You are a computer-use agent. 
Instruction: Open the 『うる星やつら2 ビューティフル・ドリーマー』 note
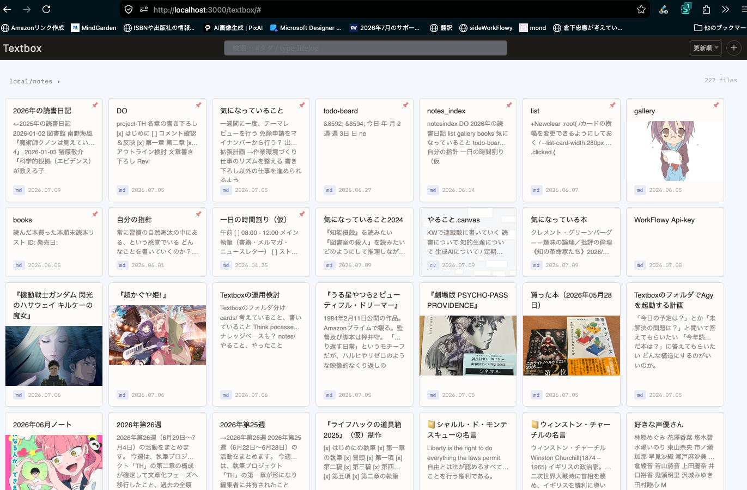tap(363, 300)
